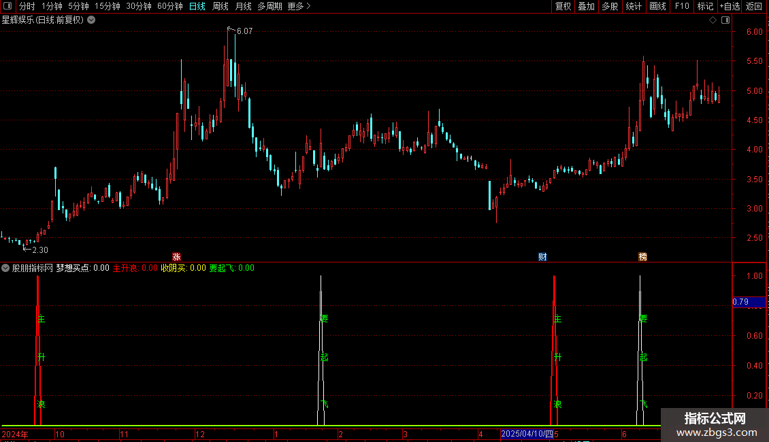Click the 主升浪: 0.00 indicator value

point(135,268)
